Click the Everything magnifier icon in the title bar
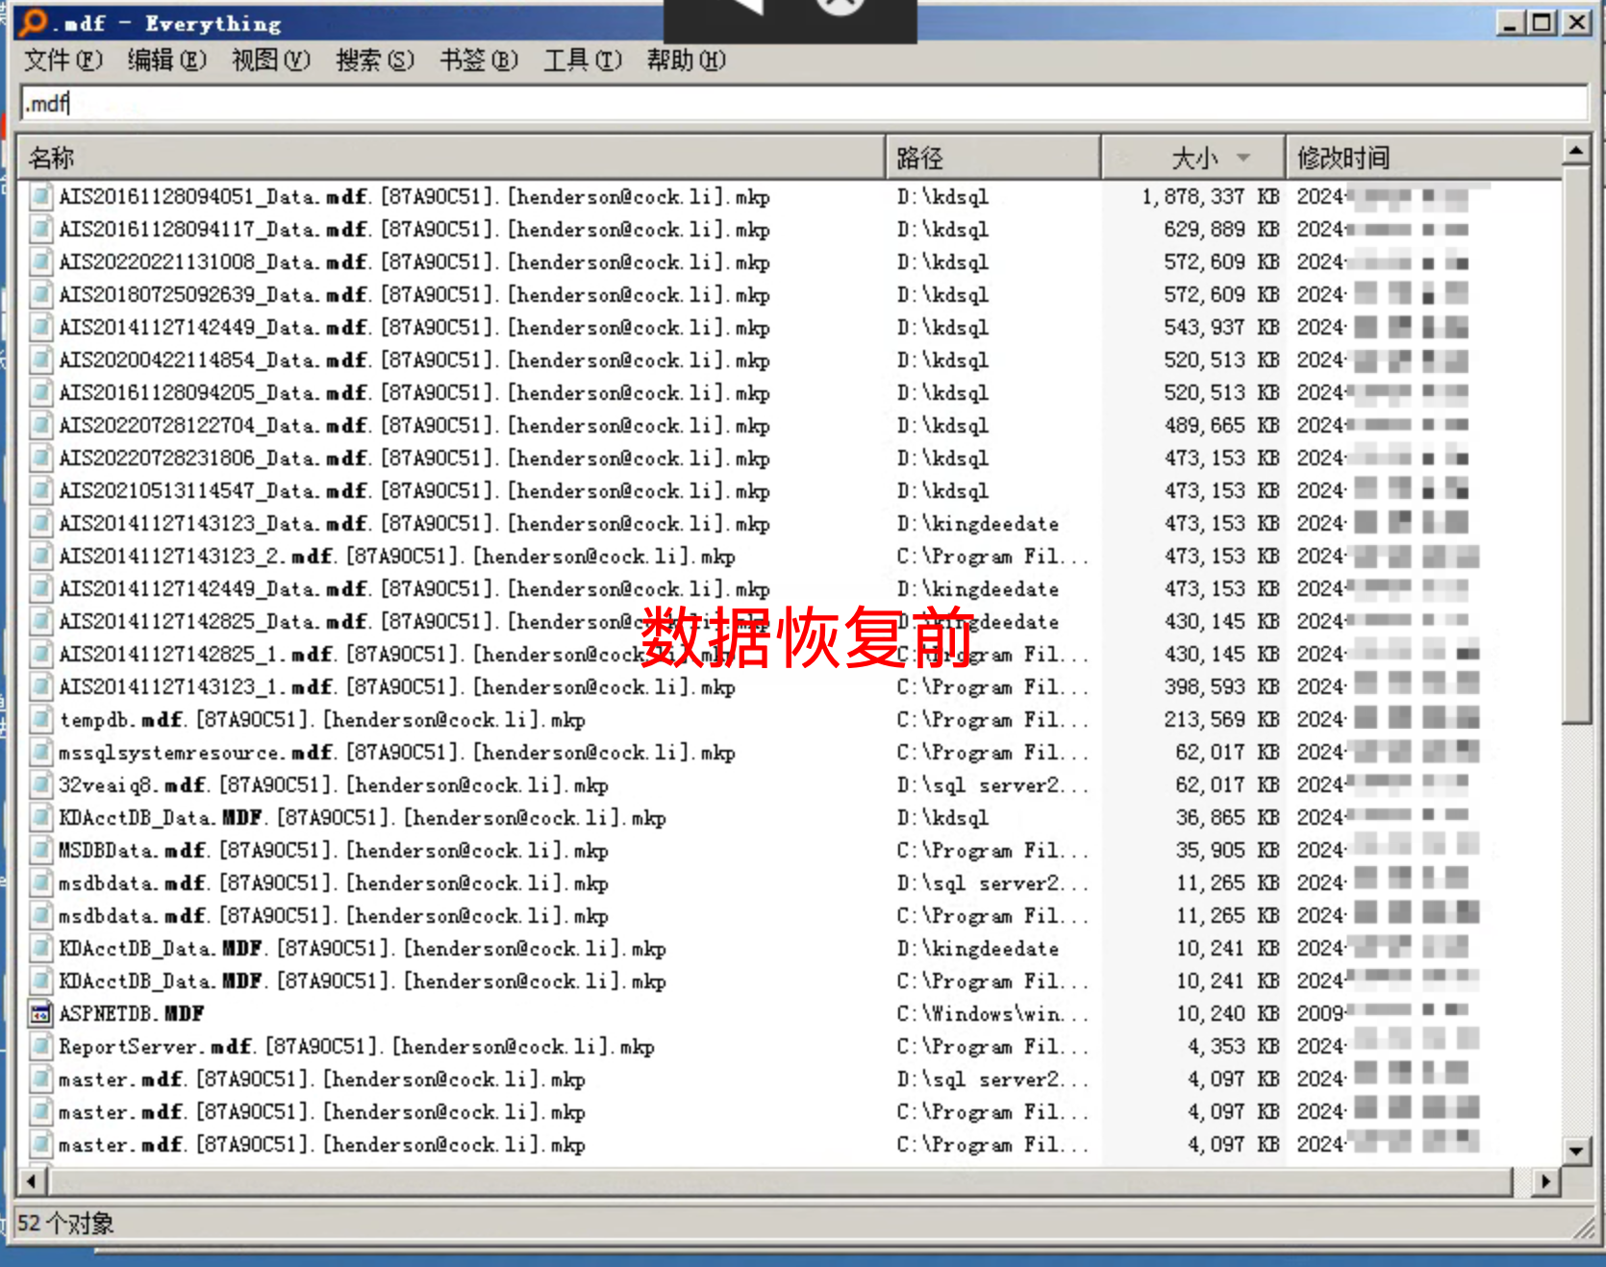Image resolution: width=1606 pixels, height=1267 pixels. (x=33, y=21)
